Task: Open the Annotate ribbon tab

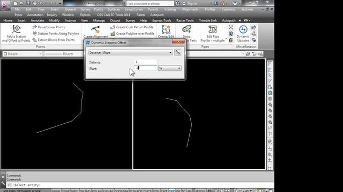Action: coord(38,20)
